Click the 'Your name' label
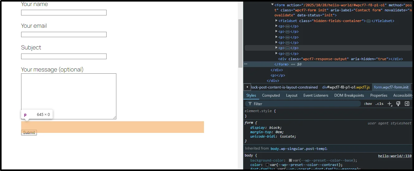414x171 pixels. click(35, 4)
